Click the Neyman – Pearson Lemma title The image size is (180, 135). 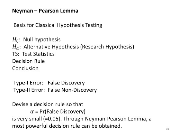point(45,11)
